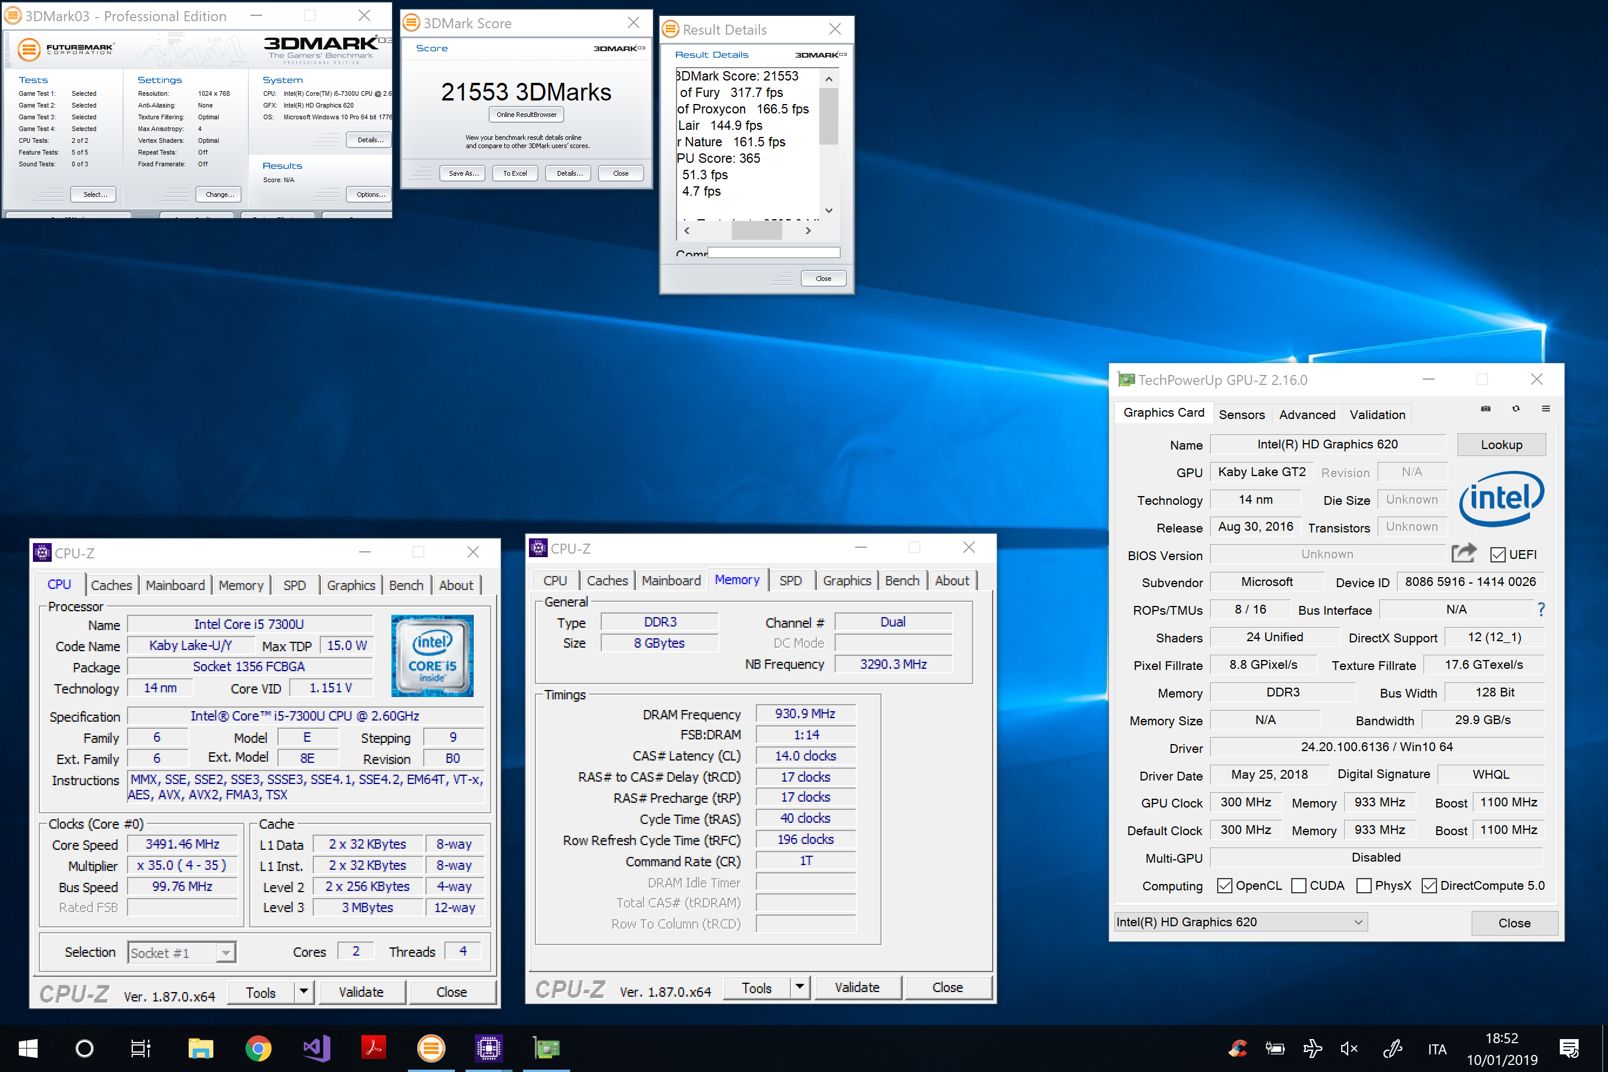Open Bench tab in left CPU-Z window
Viewport: 1608px width, 1072px height.
pos(406,585)
